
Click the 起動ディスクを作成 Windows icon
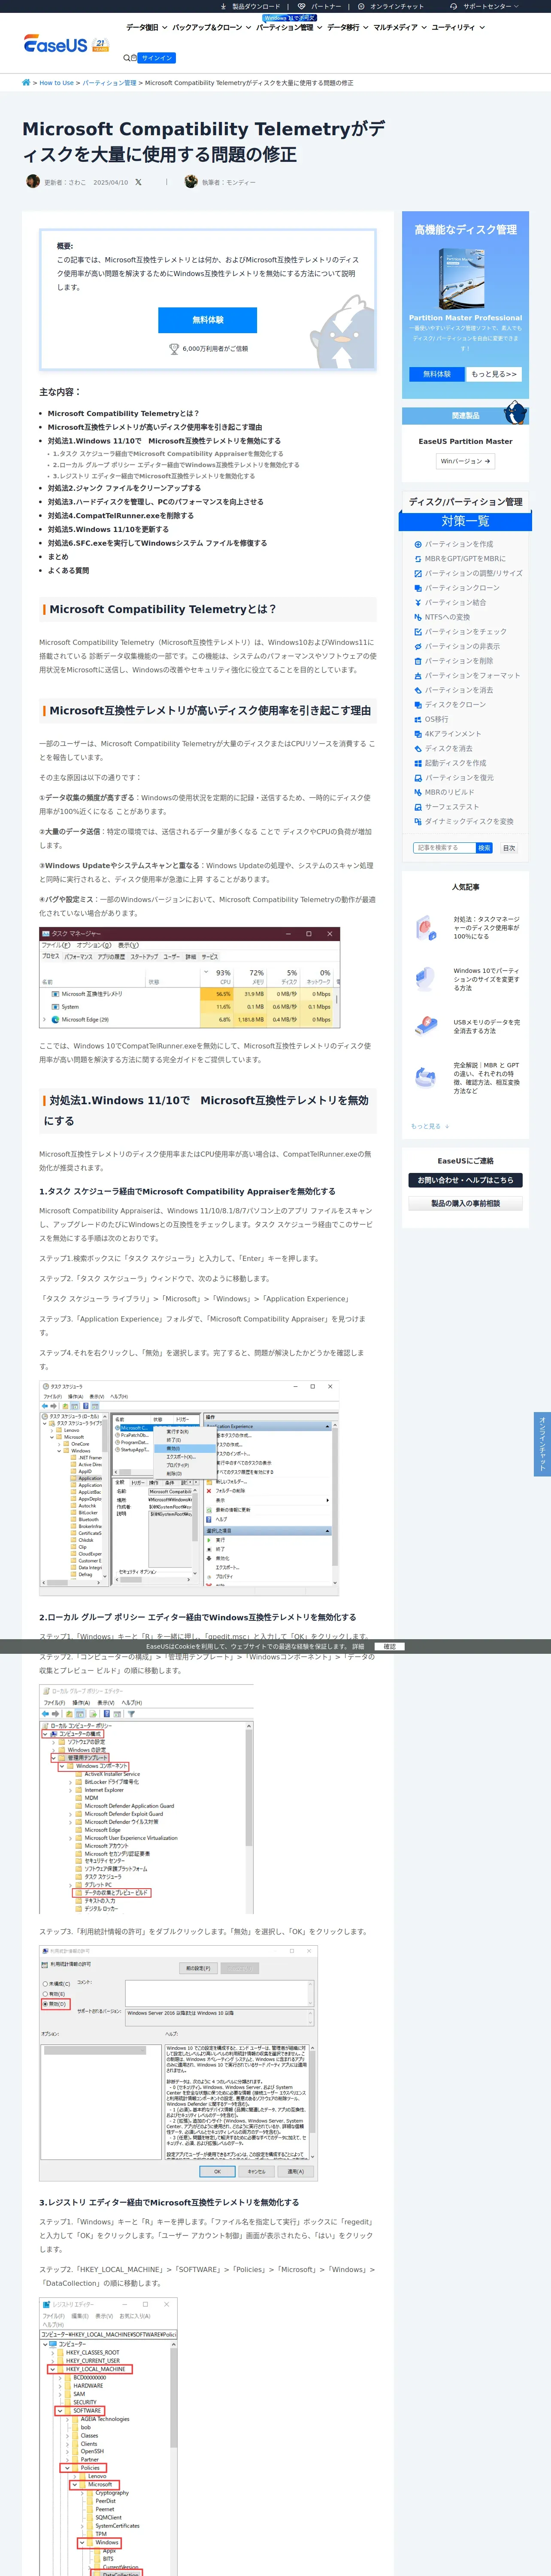coord(418,763)
